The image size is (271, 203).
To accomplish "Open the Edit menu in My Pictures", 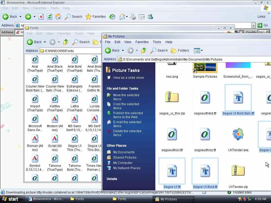I will 117,42.
